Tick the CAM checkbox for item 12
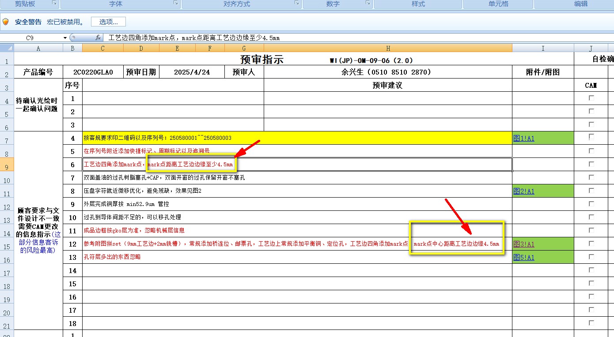 tap(591, 243)
